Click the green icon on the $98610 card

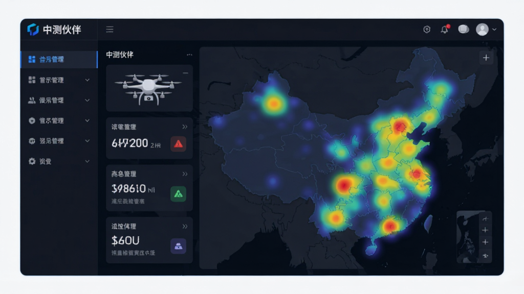click(179, 193)
